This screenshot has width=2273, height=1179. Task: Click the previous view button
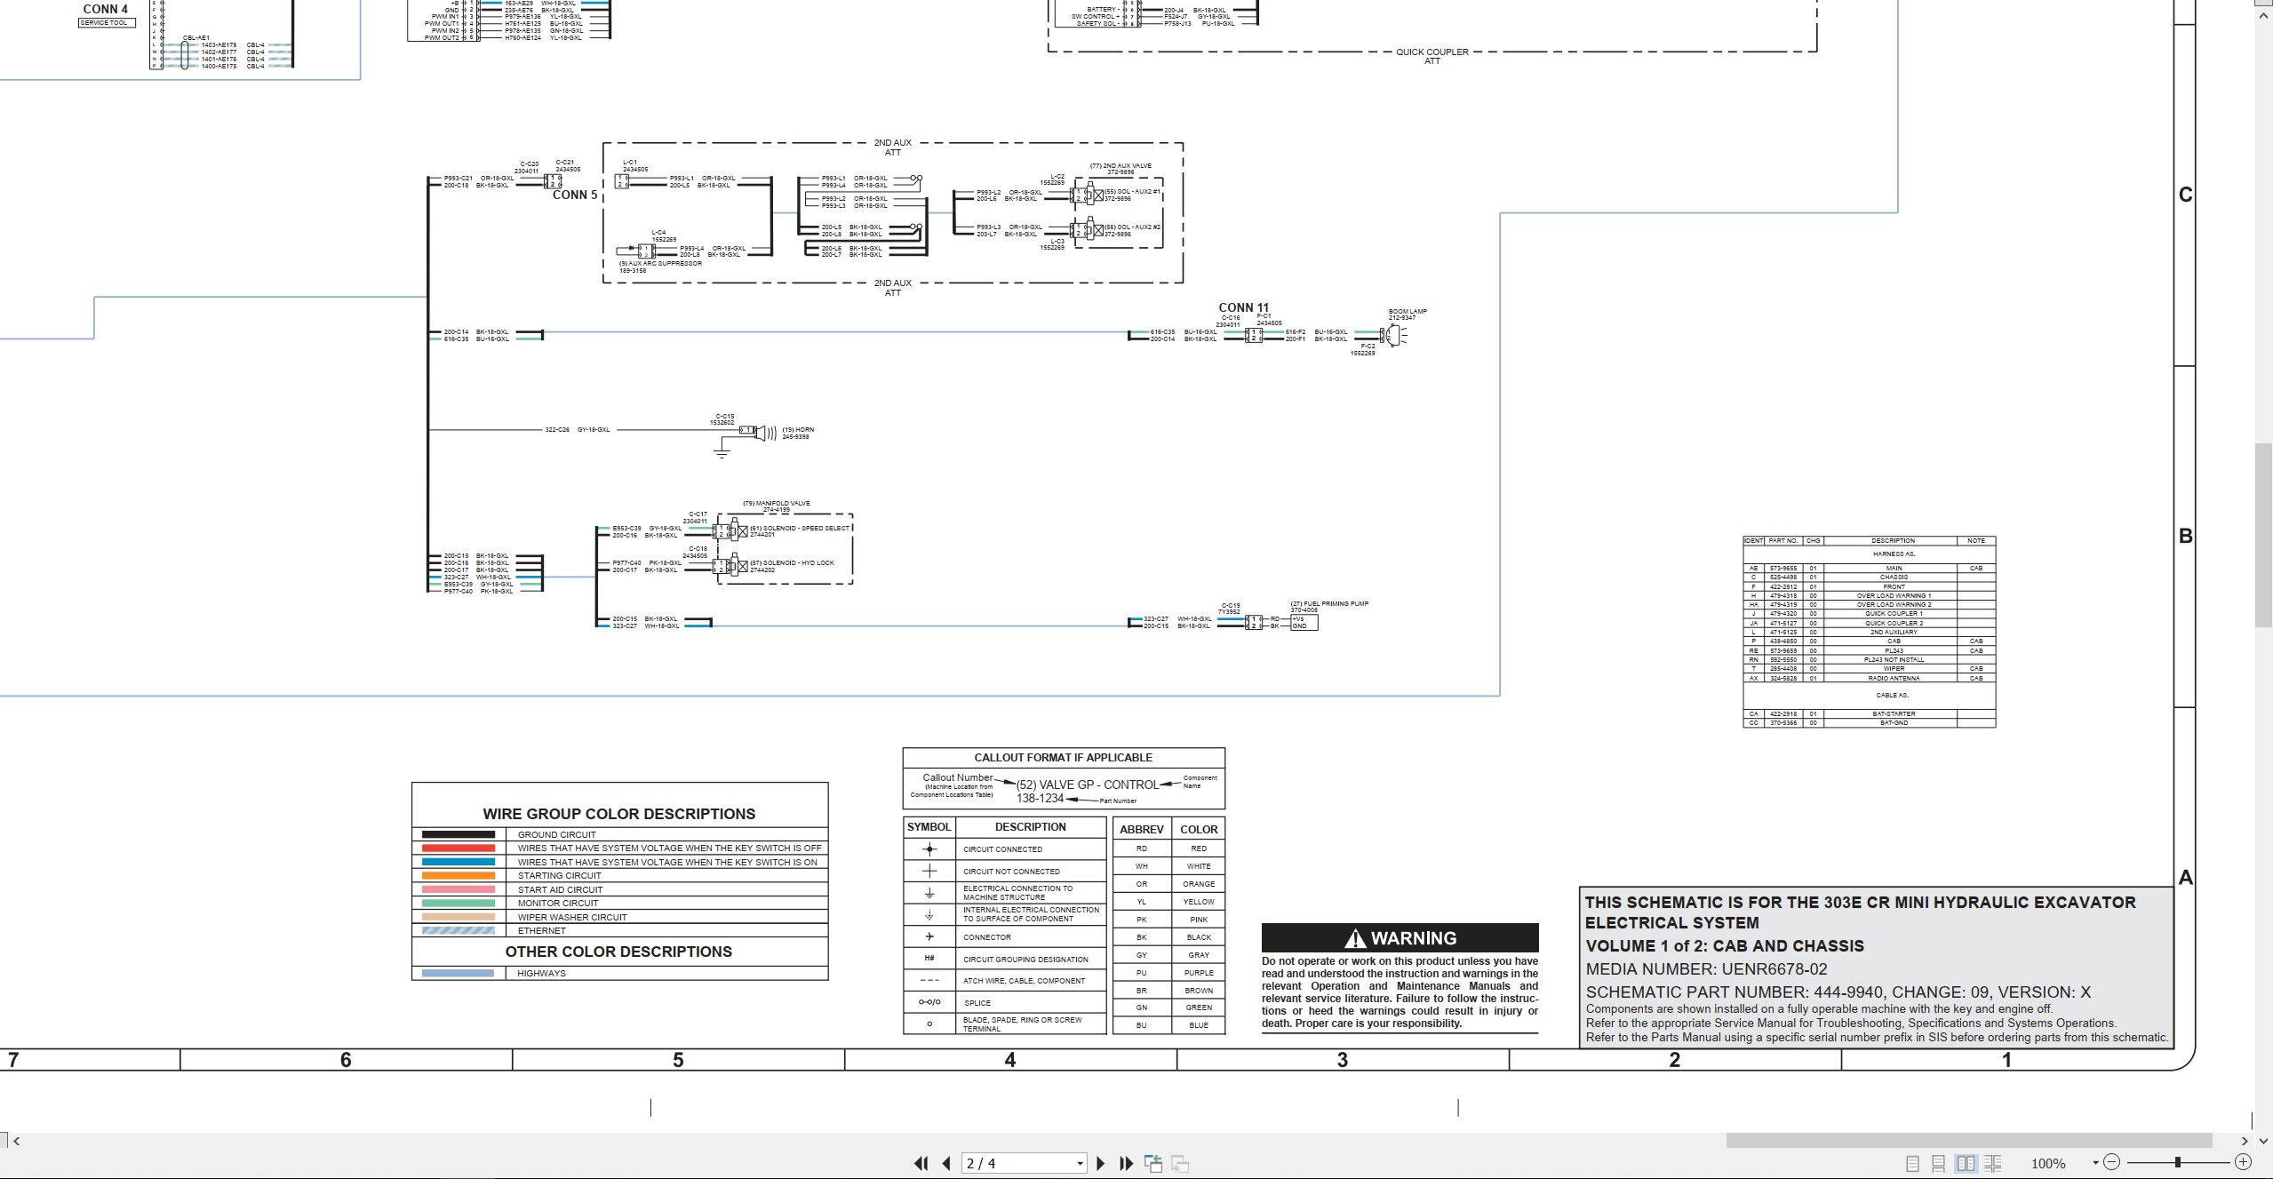pos(1153,1163)
